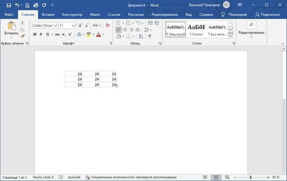The height and width of the screenshot is (181, 287).
Task: Expand the Styles gallery with the More arrow
Action: tap(230, 36)
